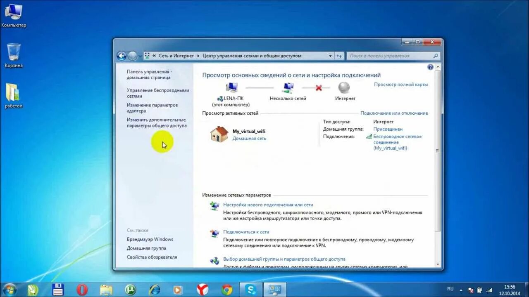Expand hidden icons in the system tray
This screenshot has height=297, width=529.
click(x=461, y=290)
